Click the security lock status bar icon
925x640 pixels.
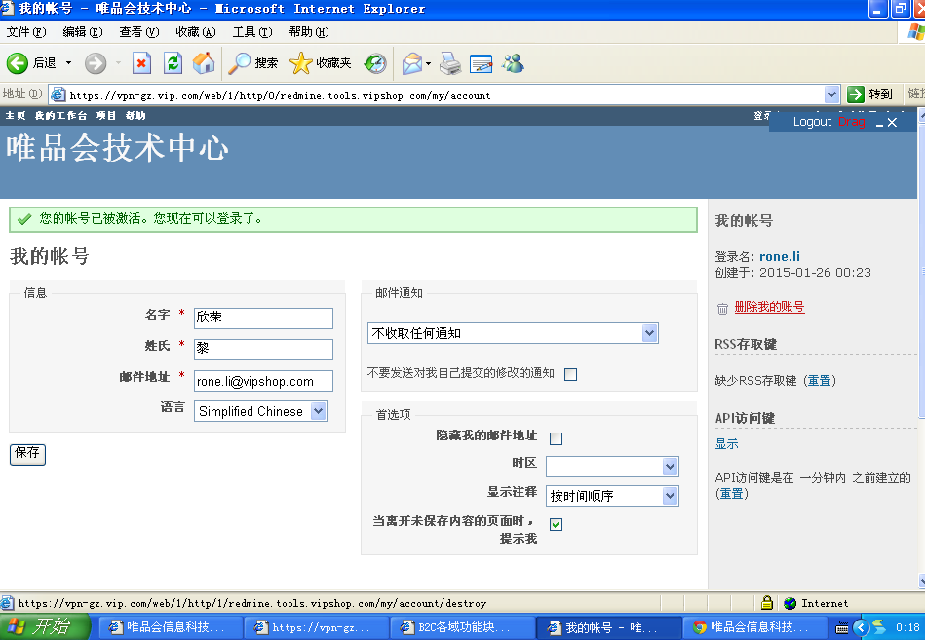767,603
